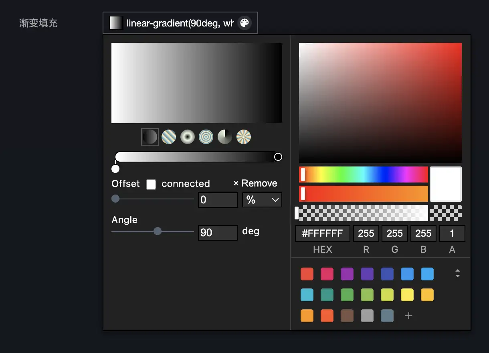Viewport: 489px width, 353px height.
Task: Select the black end color stop handle
Action: (278, 157)
